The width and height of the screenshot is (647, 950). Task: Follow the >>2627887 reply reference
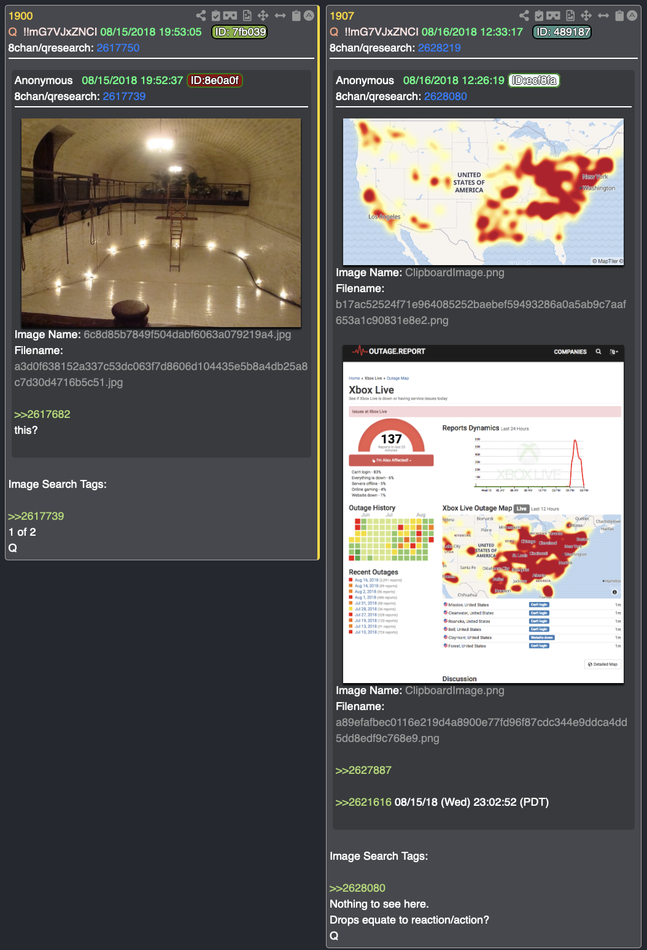(x=363, y=770)
